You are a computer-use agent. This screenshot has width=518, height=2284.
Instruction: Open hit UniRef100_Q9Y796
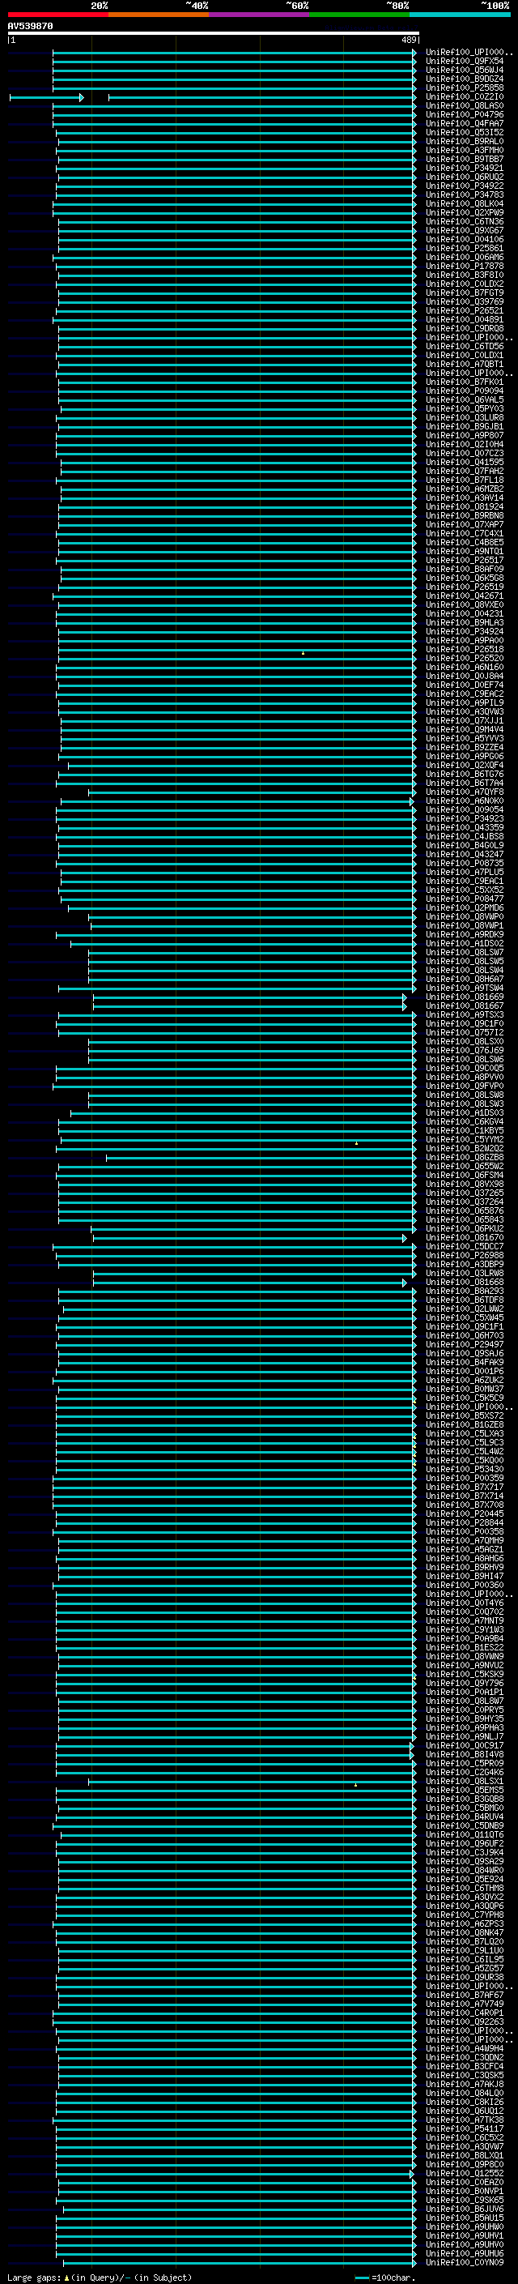coord(464,1683)
